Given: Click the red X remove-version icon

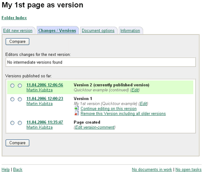Looking at the screenshot, I should (77, 114).
